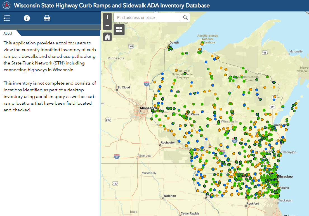Click the St. Cloud label on map

(124, 87)
